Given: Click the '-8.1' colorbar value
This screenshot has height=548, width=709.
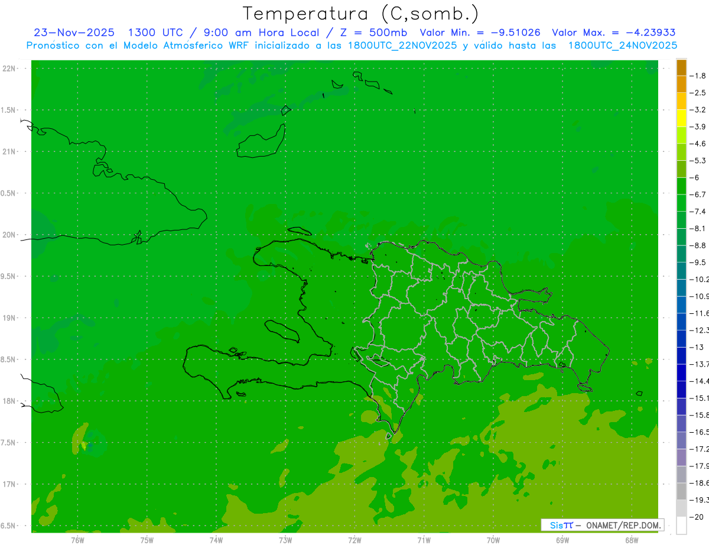Looking at the screenshot, I should point(698,228).
